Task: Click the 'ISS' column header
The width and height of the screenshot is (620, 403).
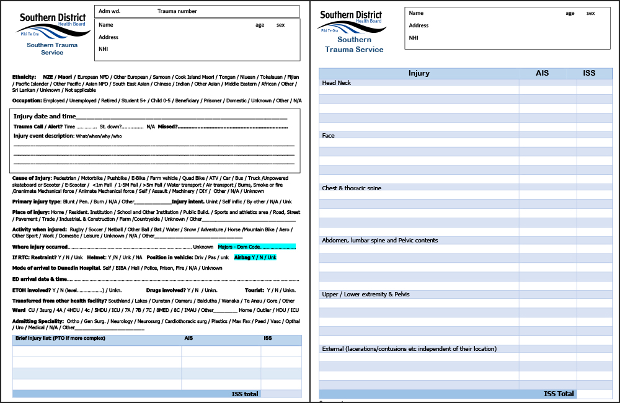Action: click(x=589, y=73)
